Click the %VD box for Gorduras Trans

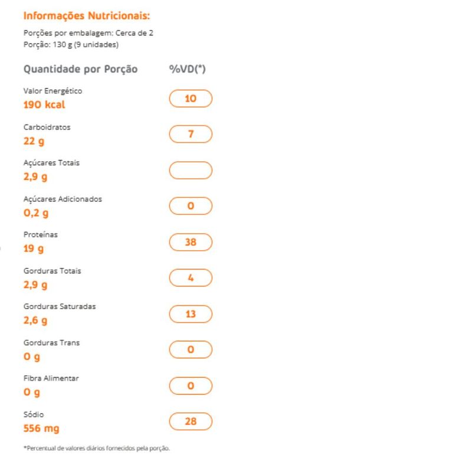tap(191, 350)
